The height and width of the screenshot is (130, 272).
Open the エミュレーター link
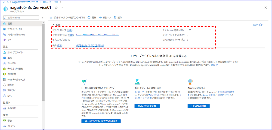click(x=140, y=92)
